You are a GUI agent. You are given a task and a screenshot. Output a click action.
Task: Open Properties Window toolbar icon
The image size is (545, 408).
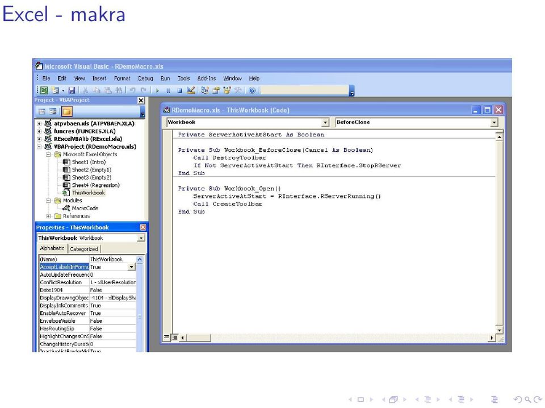216,90
